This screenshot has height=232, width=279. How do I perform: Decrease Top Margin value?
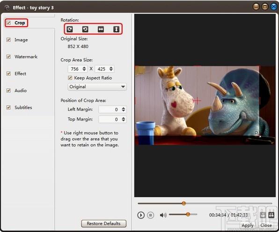124,120
